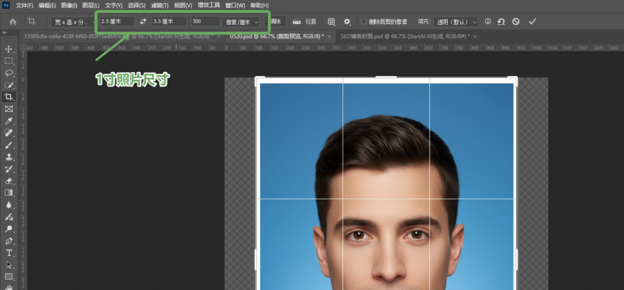Switch to the 13989dfa document tab
624x290 pixels.
[119, 36]
